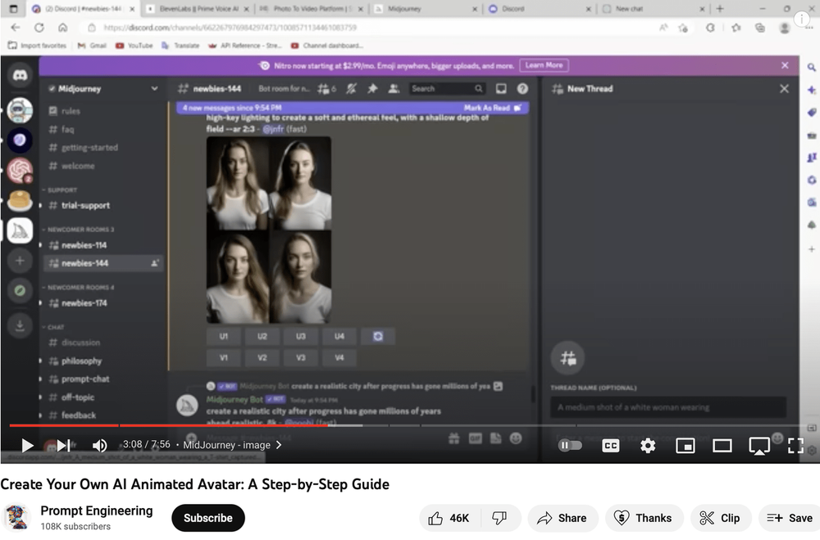Toggle theater mode view

pyautogui.click(x=722, y=446)
